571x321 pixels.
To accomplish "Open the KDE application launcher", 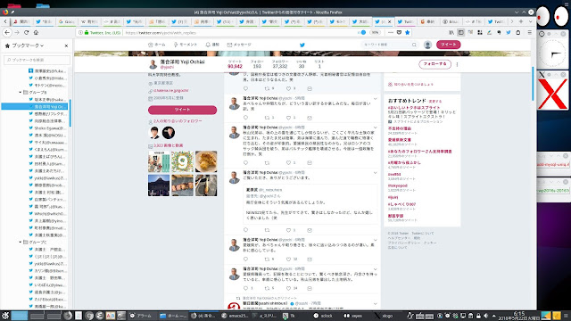I will point(5,316).
